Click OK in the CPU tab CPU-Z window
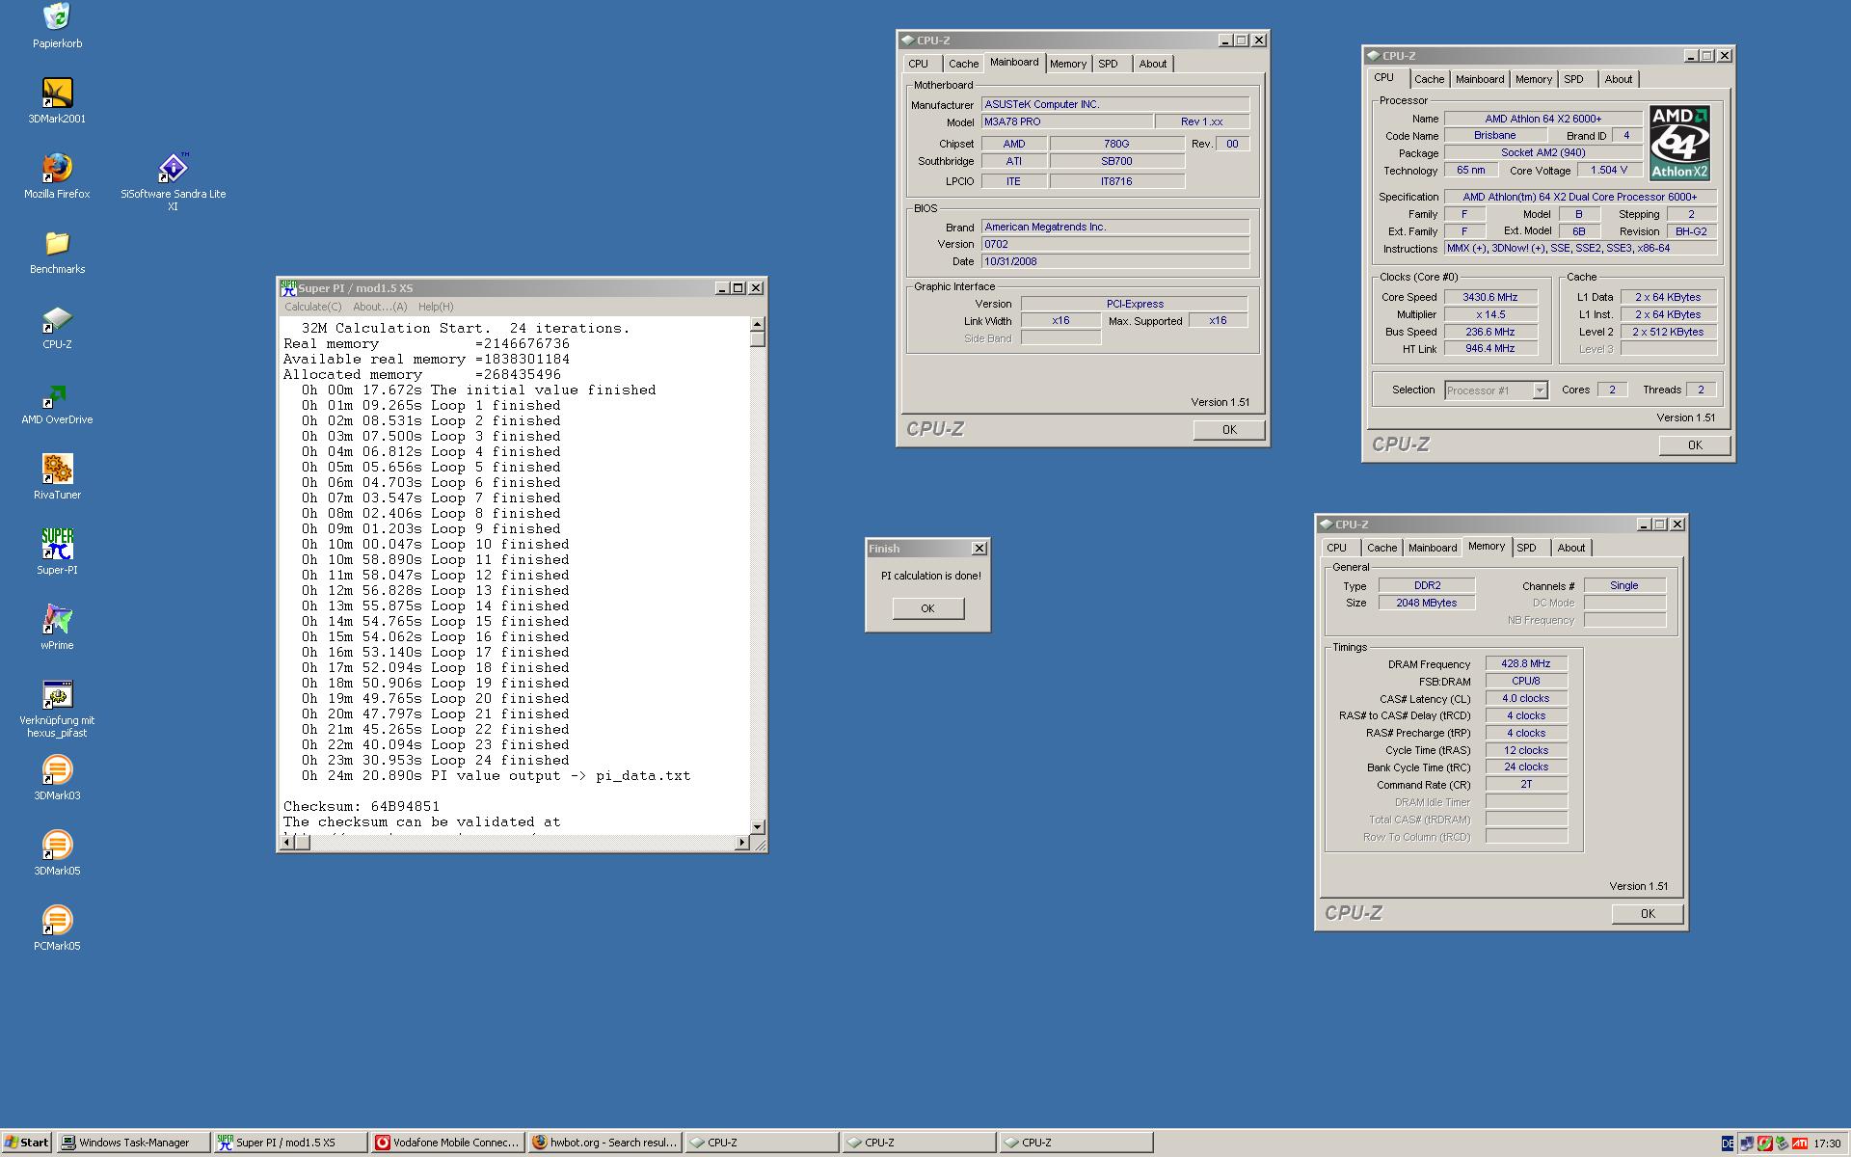The height and width of the screenshot is (1157, 1851). [1695, 445]
